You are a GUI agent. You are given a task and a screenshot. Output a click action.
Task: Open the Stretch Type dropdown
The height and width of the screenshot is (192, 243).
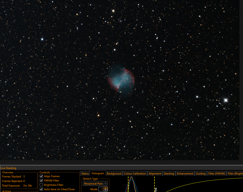(x=95, y=184)
